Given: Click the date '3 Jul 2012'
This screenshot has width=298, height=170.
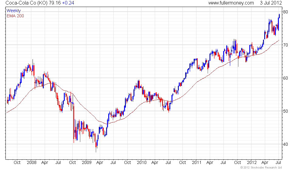Looking at the screenshot, I should point(271,3).
